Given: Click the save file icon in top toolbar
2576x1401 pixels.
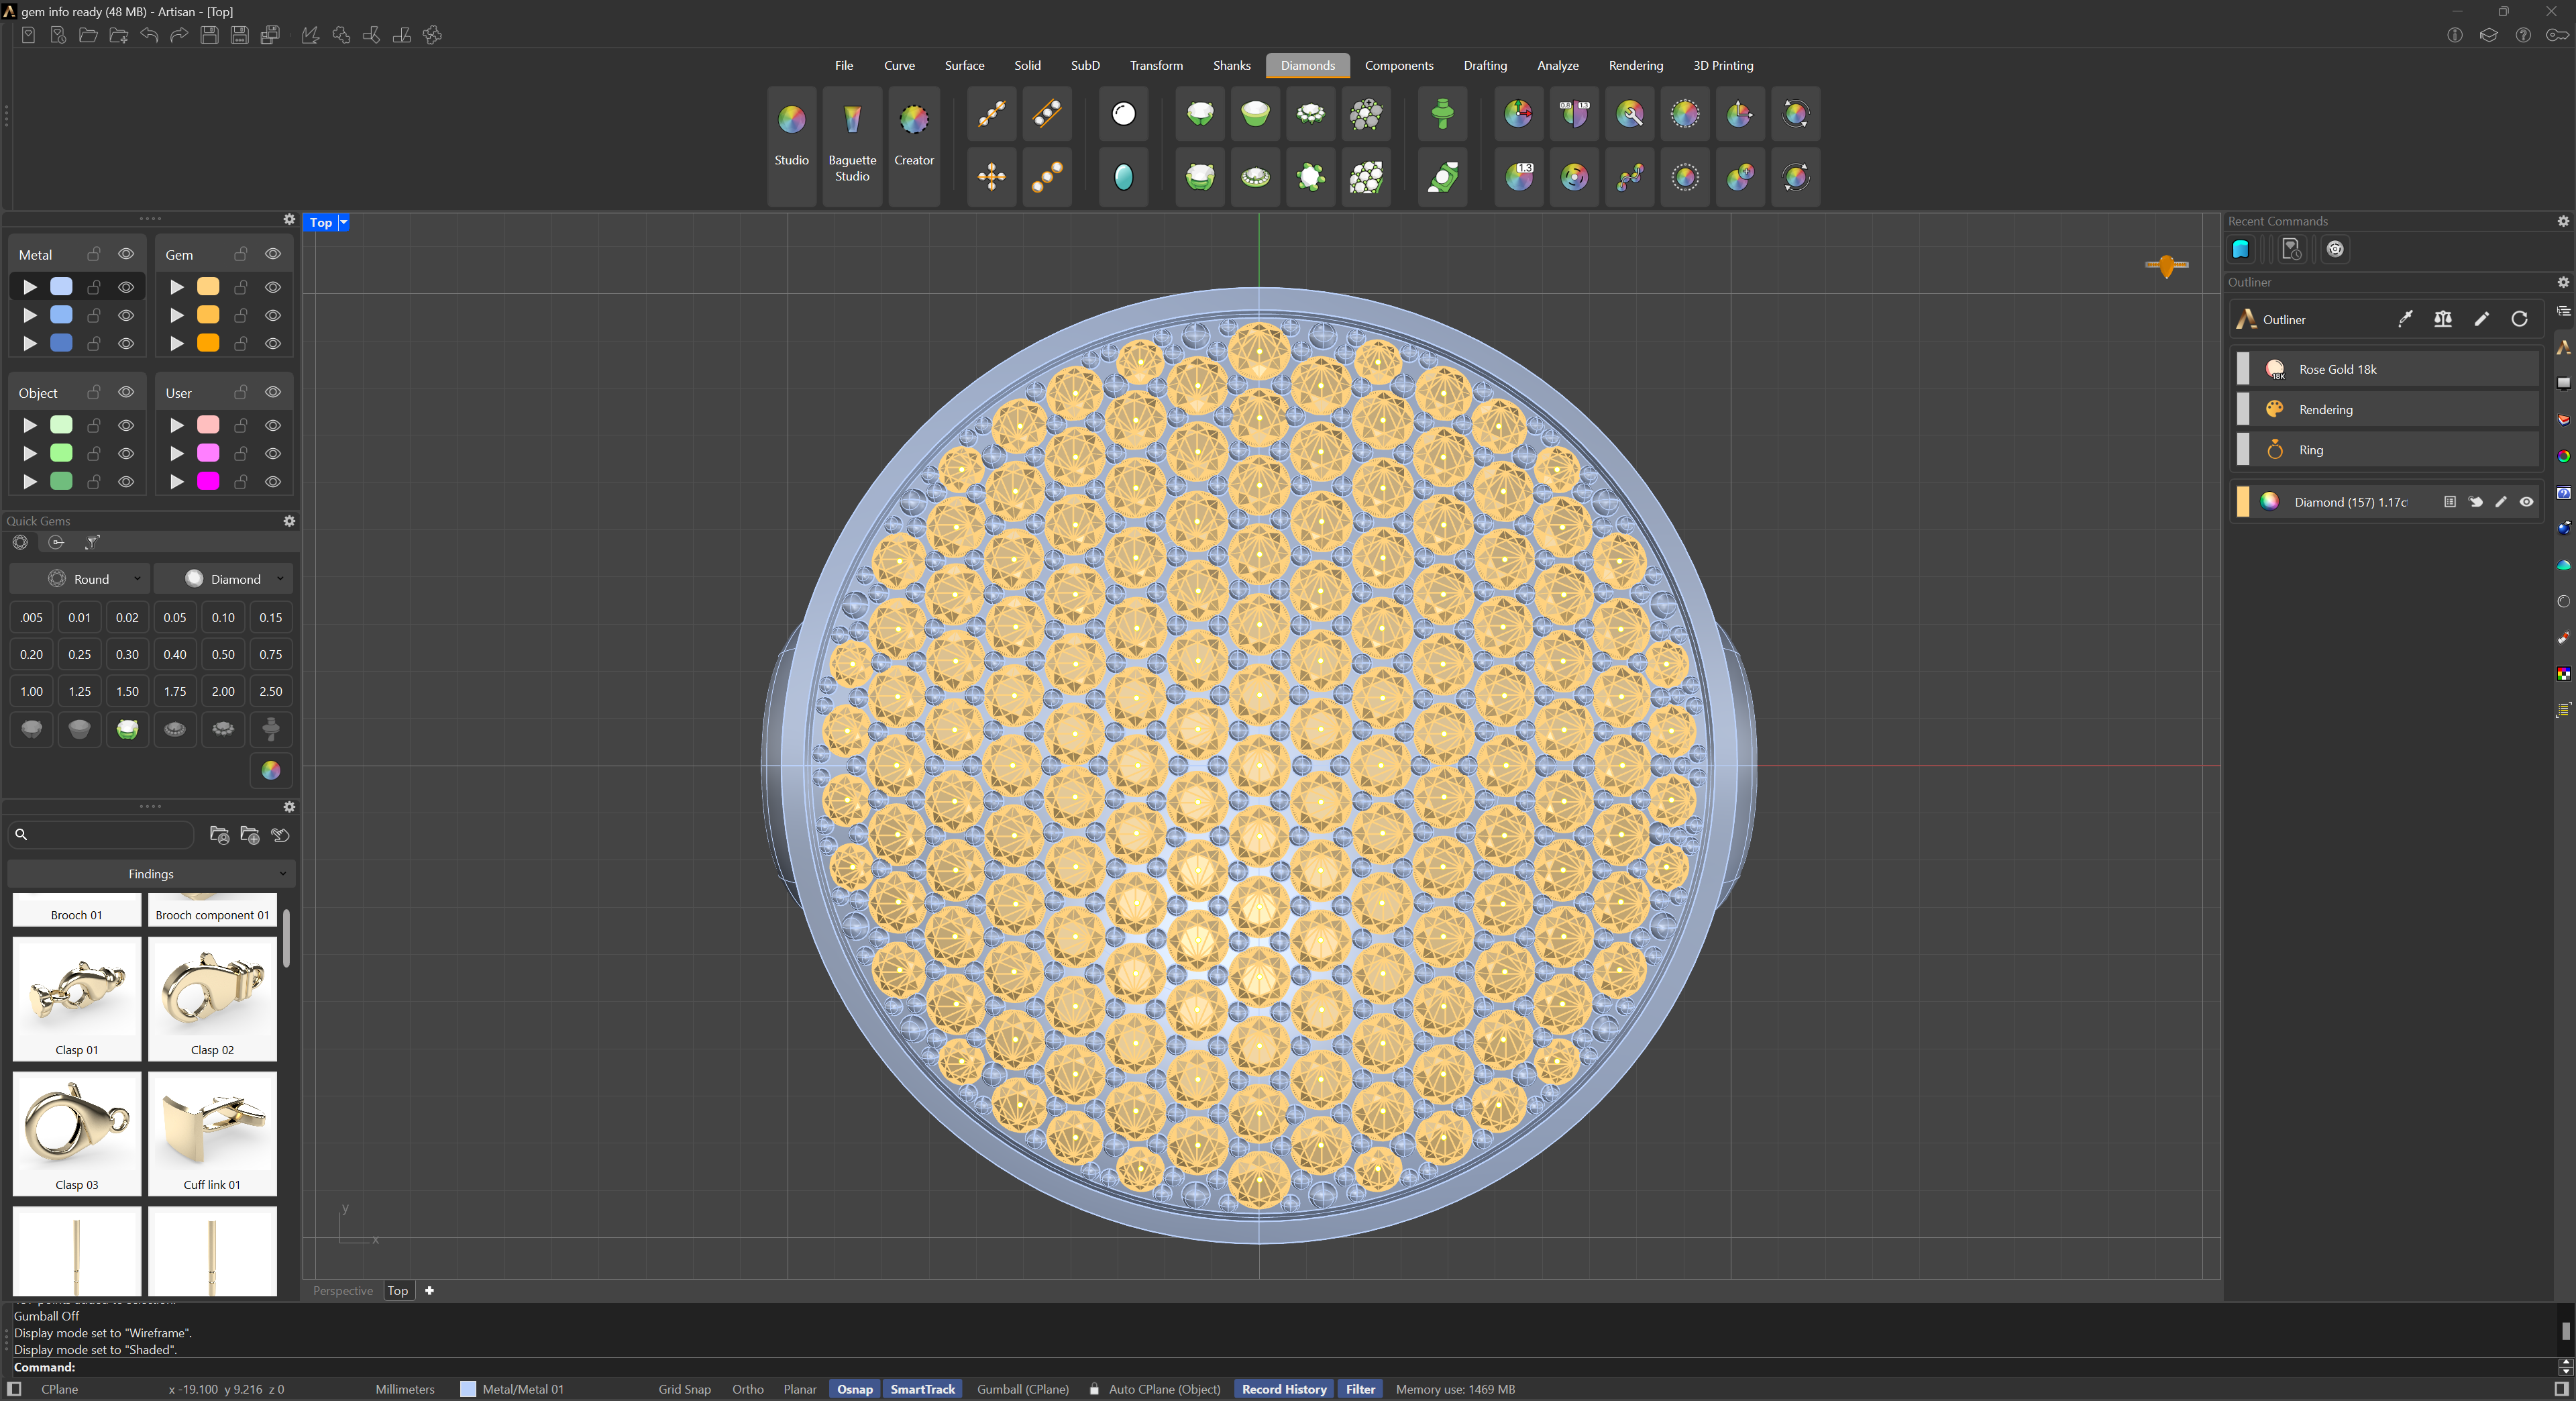Looking at the screenshot, I should point(209,35).
